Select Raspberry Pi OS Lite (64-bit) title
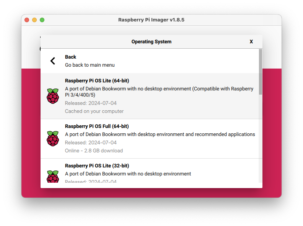This screenshot has width=303, height=226. tap(97, 81)
